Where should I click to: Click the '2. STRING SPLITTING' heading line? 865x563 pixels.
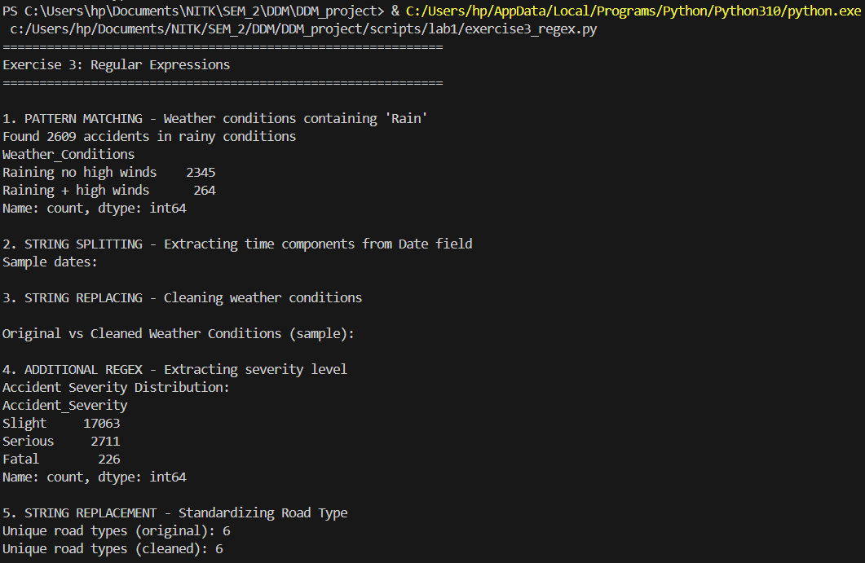tap(237, 244)
